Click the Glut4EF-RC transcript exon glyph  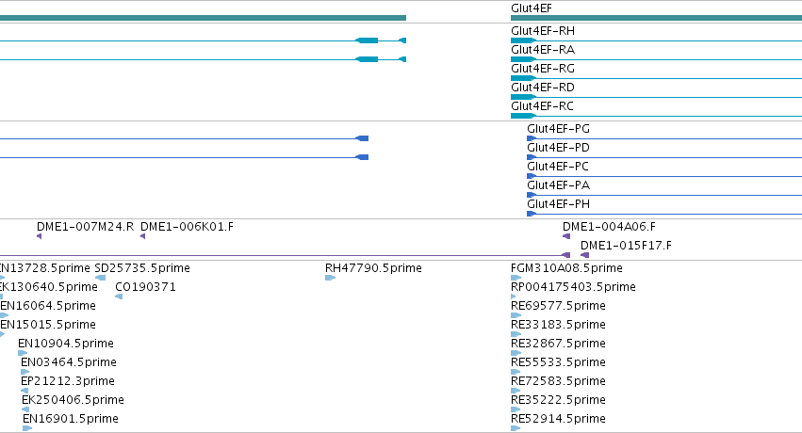[x=523, y=116]
